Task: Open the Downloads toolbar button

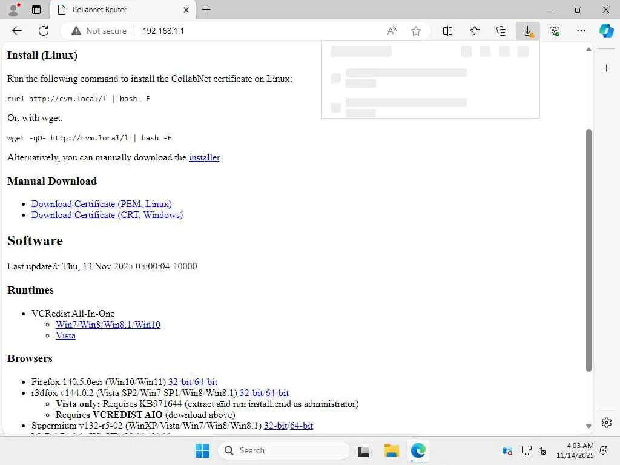Action: pyautogui.click(x=528, y=31)
